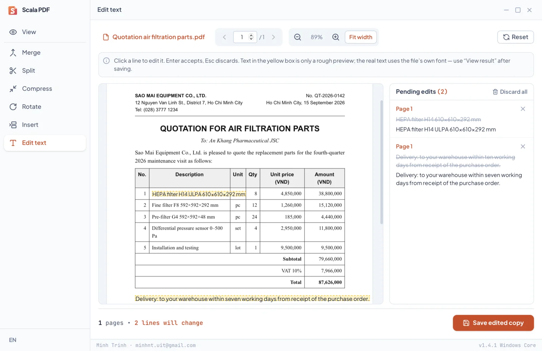Zoom out with the minus magnifier
This screenshot has height=351, width=542.
[297, 37]
